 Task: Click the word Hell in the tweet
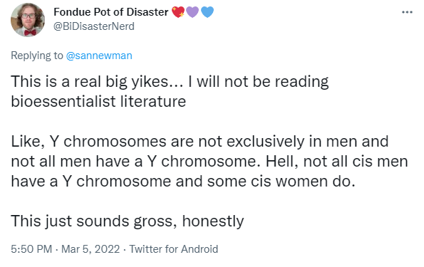click(280, 162)
